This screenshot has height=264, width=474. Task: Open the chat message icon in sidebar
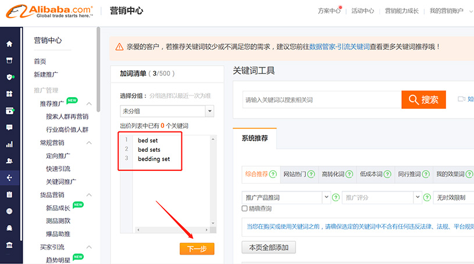click(9, 127)
